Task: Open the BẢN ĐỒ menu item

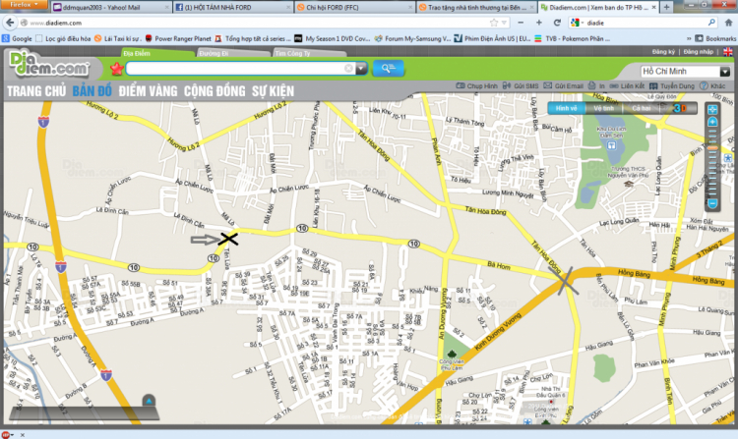Action: pos(92,91)
